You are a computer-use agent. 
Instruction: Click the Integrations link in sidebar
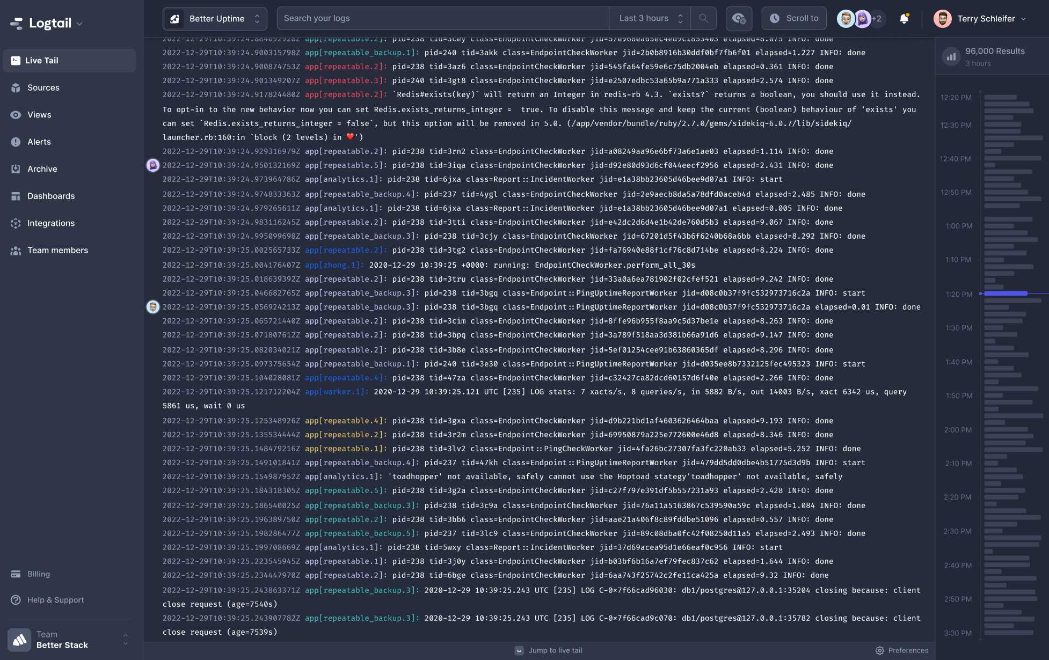[51, 224]
